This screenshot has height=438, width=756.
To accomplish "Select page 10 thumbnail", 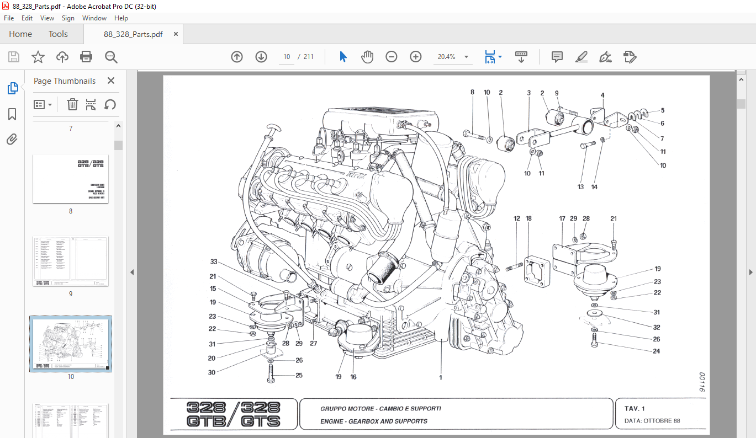I will click(71, 344).
